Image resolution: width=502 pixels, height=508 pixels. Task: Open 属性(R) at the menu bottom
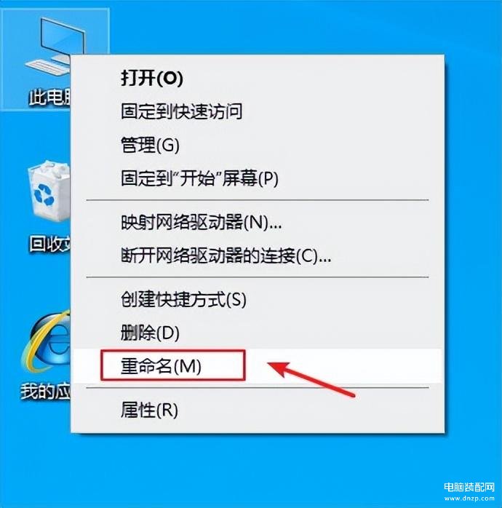pos(149,410)
